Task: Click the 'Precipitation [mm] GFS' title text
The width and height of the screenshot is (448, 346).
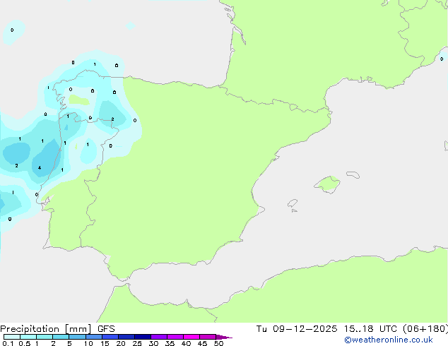Action: (x=57, y=329)
